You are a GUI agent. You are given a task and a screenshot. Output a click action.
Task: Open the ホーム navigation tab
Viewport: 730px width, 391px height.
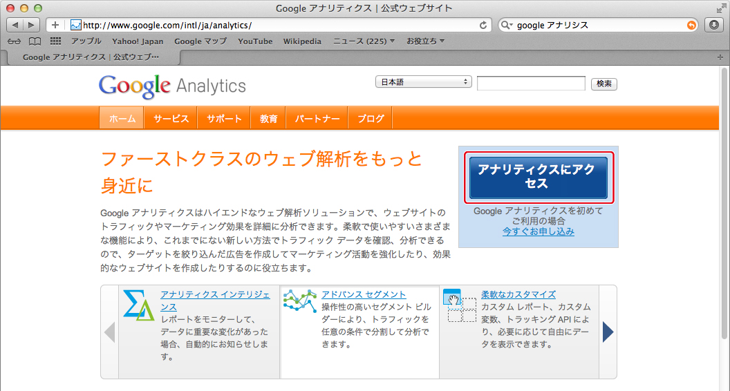[x=122, y=118]
